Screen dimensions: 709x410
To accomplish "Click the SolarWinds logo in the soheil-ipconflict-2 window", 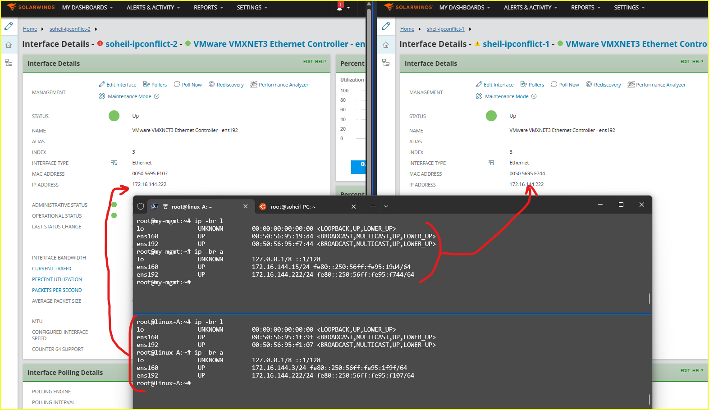I will pos(31,7).
